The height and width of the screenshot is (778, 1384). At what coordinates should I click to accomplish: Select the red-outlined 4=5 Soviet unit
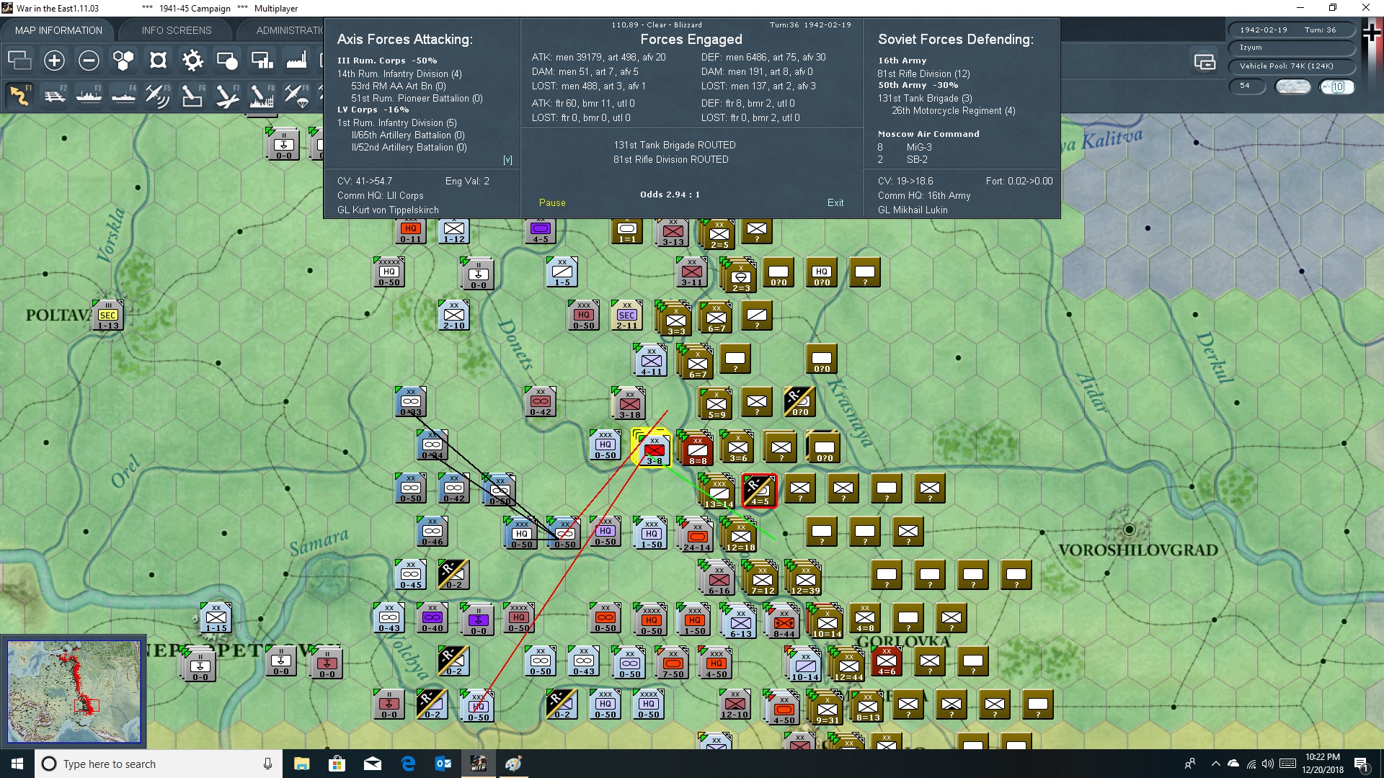(x=760, y=491)
